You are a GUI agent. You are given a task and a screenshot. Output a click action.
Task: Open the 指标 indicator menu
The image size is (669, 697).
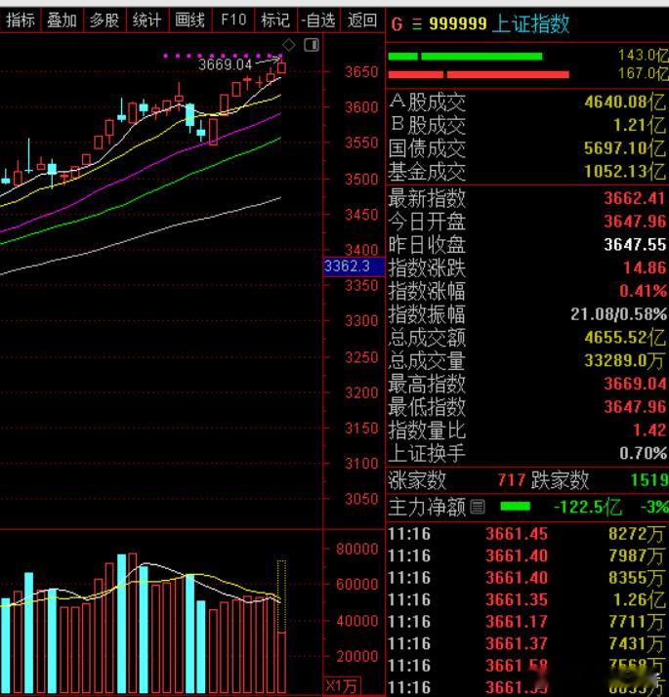pyautogui.click(x=21, y=20)
